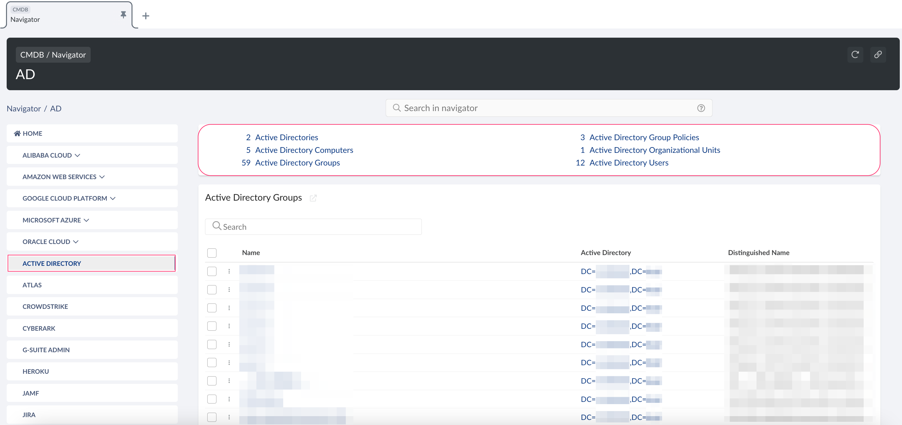The image size is (902, 425).
Task: Open row actions menu for eighth group row
Action: click(x=229, y=399)
